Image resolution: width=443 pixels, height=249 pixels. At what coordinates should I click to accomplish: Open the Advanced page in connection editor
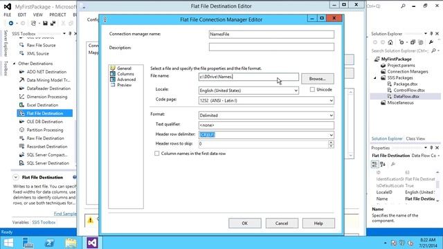click(126, 80)
